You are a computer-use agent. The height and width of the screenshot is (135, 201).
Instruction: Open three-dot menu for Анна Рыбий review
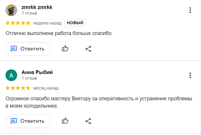tap(190, 75)
